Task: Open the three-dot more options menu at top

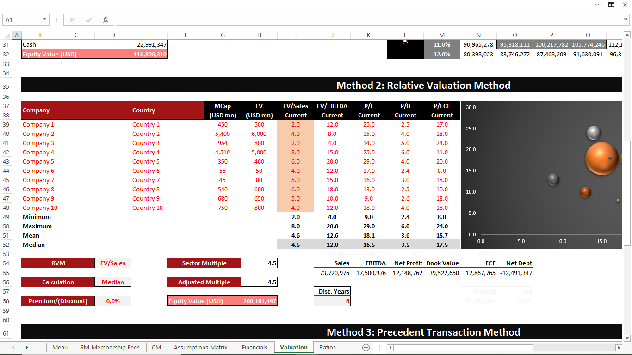Action: (598, 5)
